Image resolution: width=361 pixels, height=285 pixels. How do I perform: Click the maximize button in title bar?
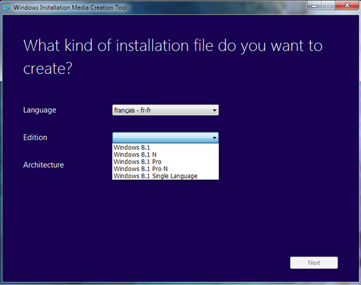point(329,5)
